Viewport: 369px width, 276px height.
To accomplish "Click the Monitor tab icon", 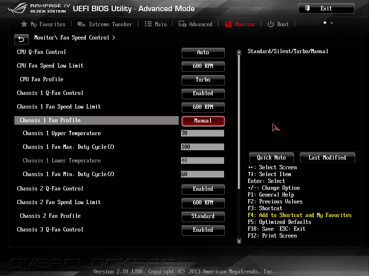I will click(x=228, y=24).
